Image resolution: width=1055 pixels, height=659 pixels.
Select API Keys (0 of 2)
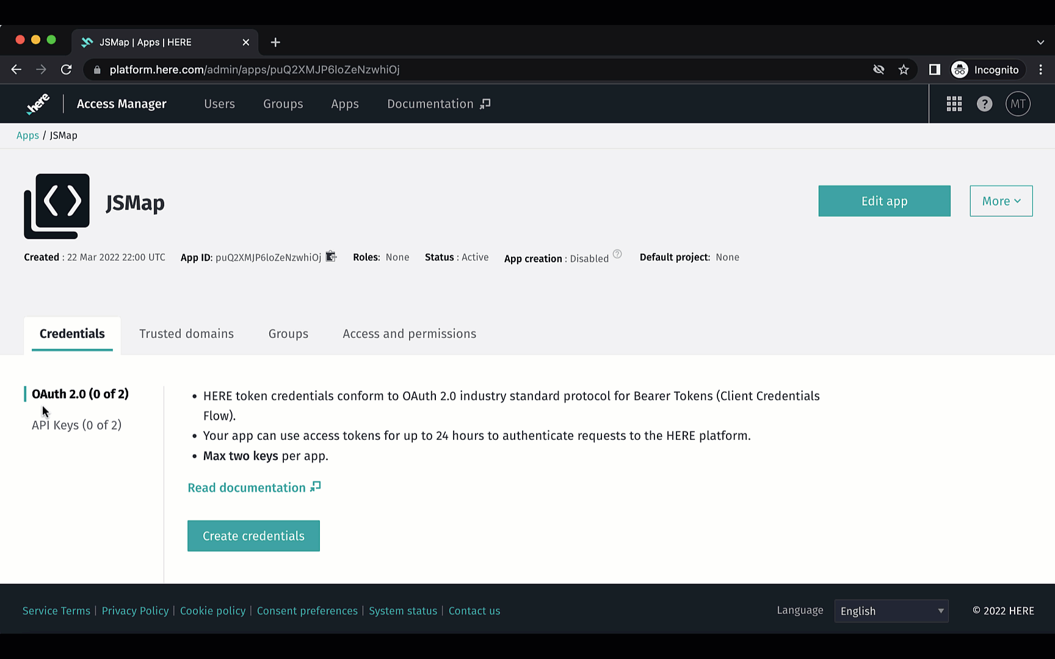(77, 425)
